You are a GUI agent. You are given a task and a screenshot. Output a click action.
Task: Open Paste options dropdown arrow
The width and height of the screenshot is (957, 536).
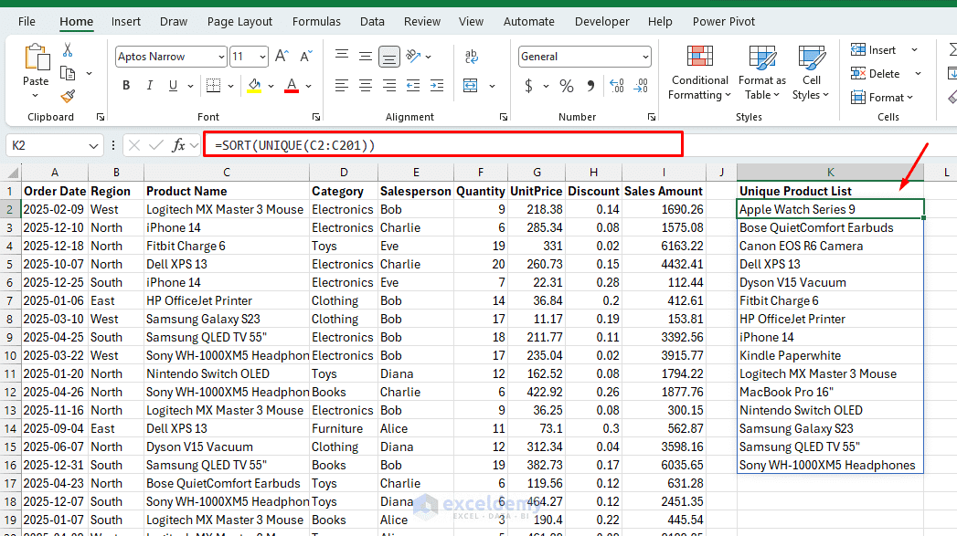[36, 96]
